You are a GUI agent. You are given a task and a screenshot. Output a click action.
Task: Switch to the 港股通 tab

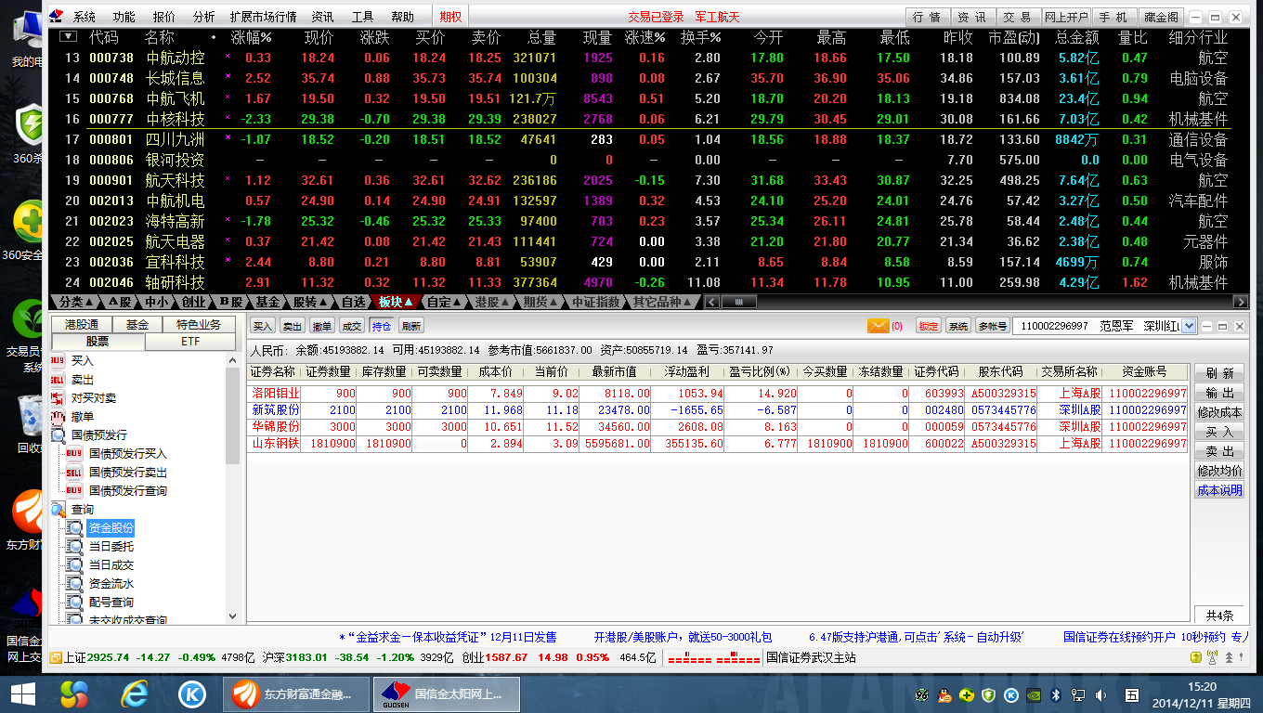click(x=82, y=325)
